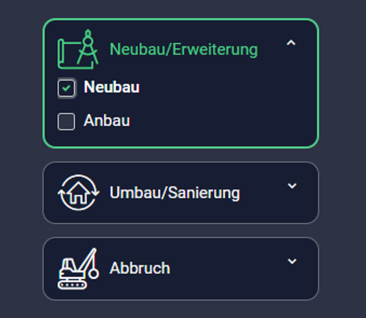
Task: Click the Anbau option label
Action: pyautogui.click(x=107, y=120)
